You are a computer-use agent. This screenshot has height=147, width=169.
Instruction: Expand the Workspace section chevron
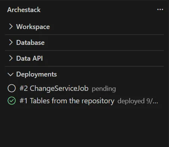tap(11, 27)
